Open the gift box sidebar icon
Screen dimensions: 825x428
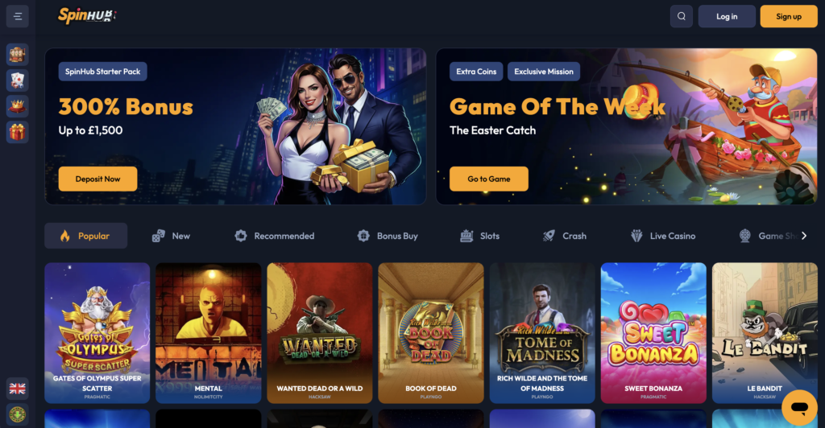pyautogui.click(x=18, y=132)
